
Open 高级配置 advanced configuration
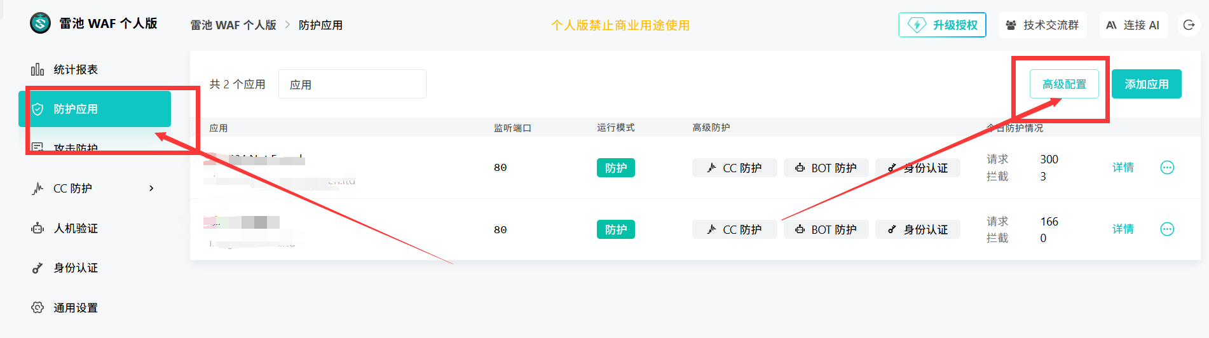point(1065,84)
